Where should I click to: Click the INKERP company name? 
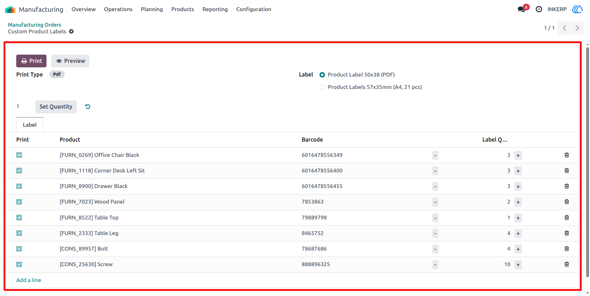click(x=557, y=9)
